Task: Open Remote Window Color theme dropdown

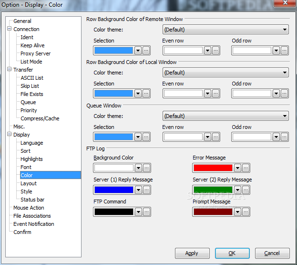Action: (x=225, y=30)
